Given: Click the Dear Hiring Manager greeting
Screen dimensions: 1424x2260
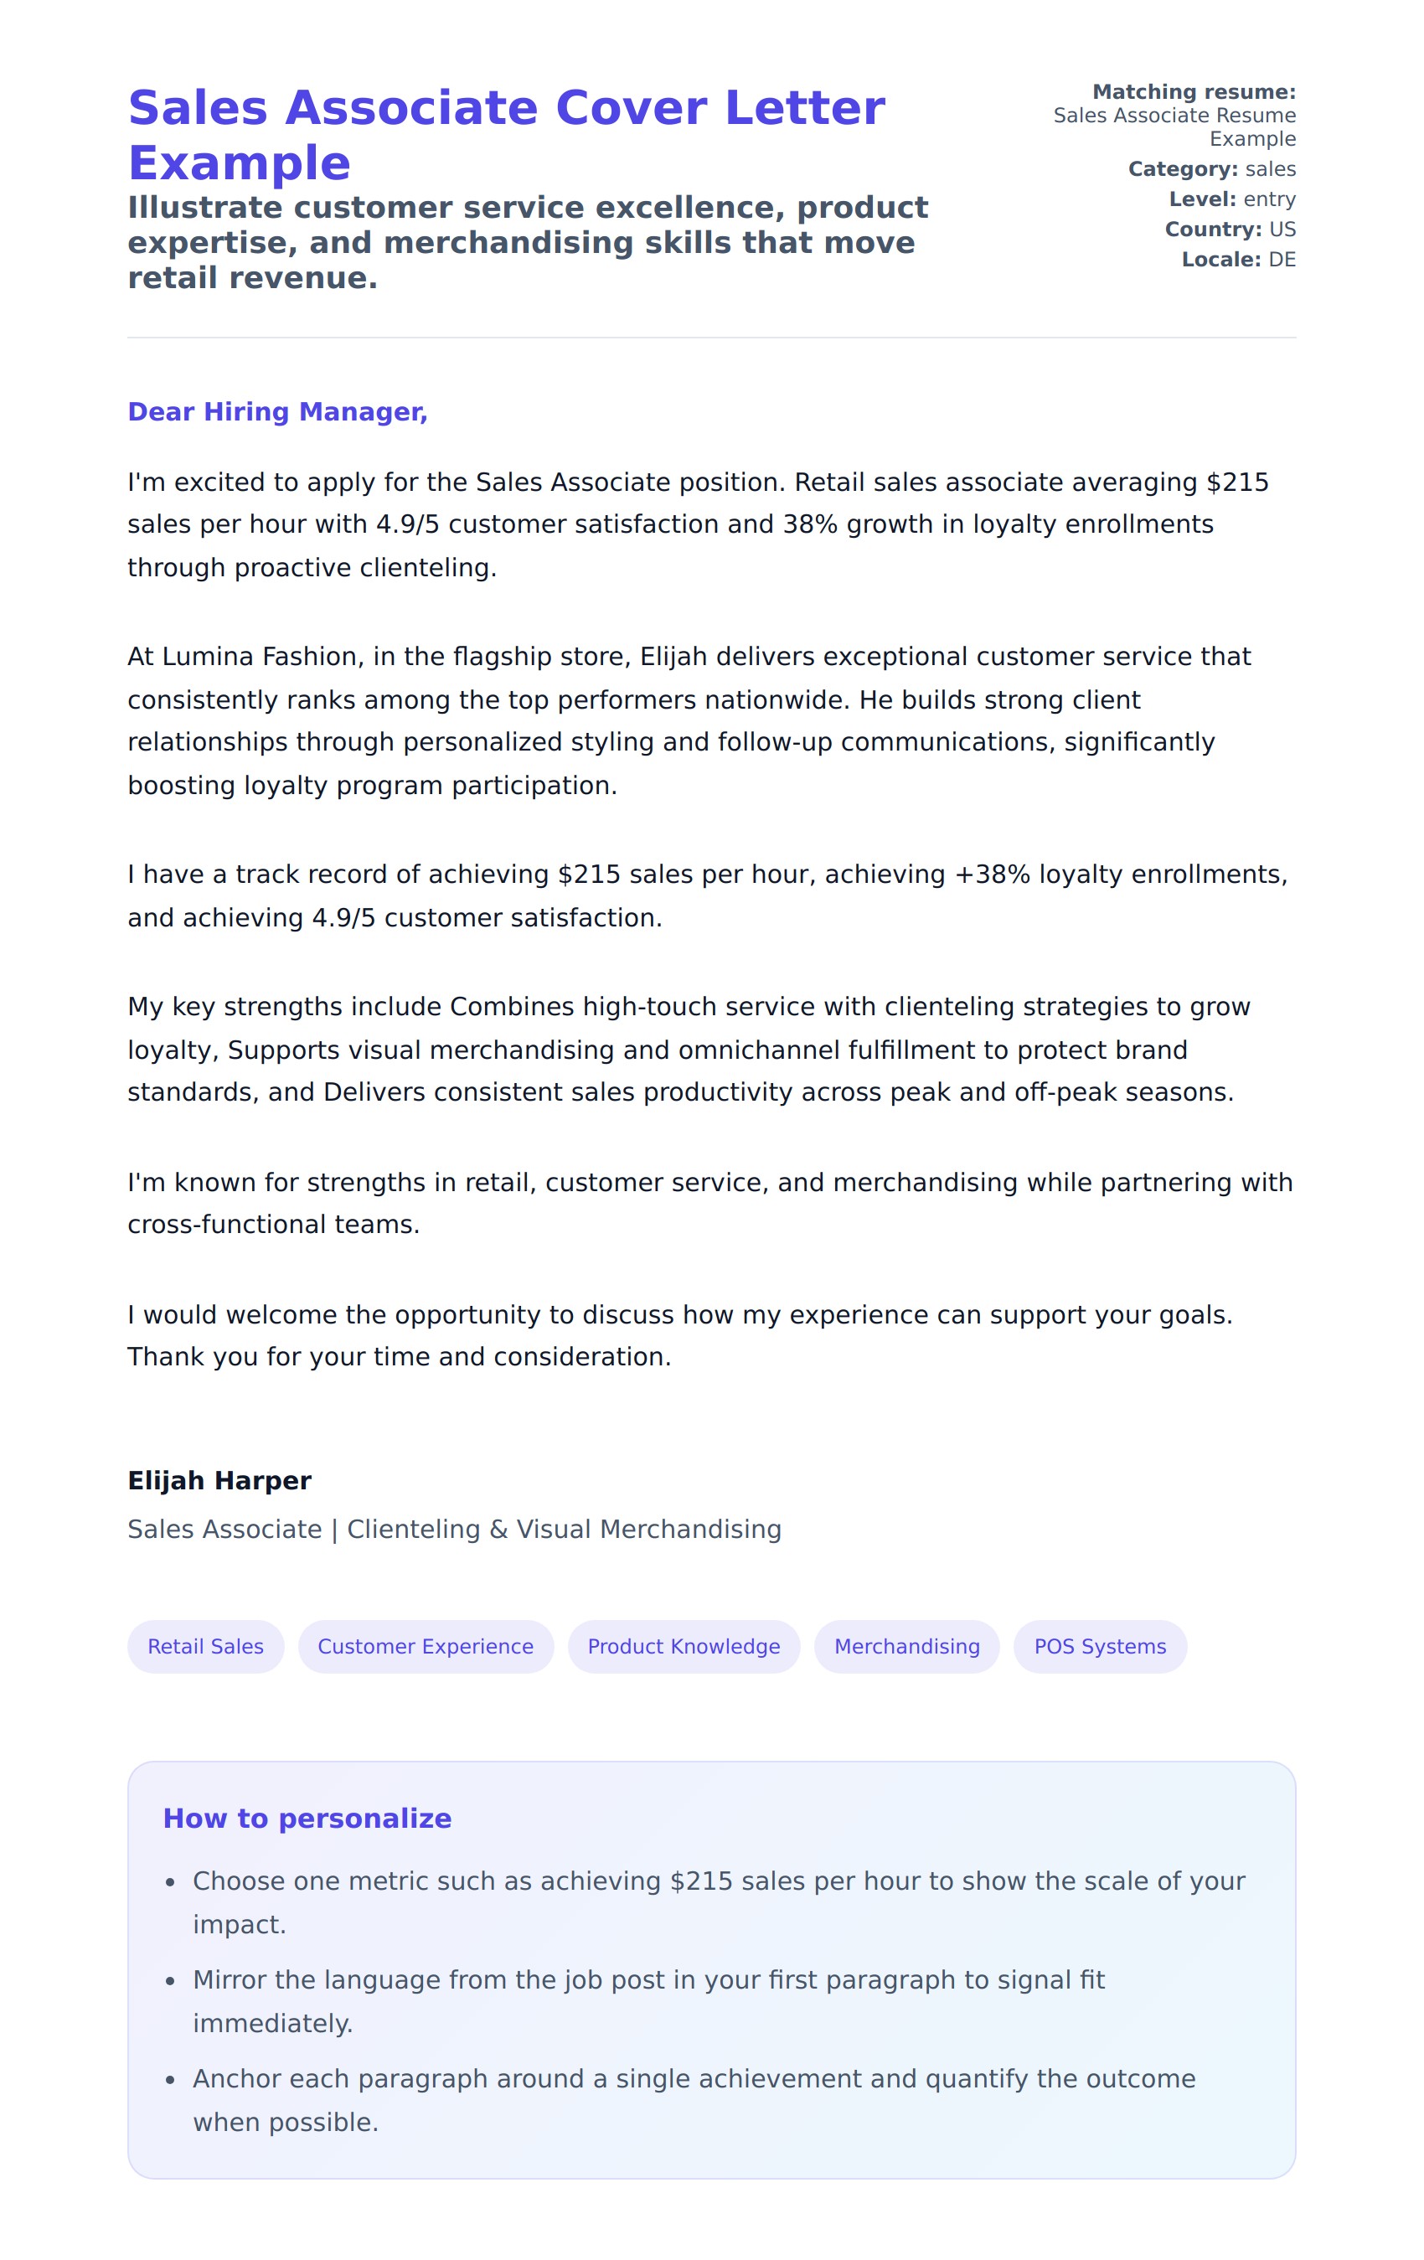Looking at the screenshot, I should click(x=278, y=412).
